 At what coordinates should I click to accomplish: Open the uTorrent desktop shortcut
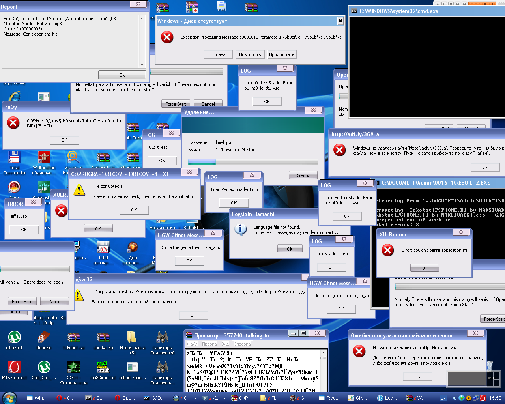15,340
